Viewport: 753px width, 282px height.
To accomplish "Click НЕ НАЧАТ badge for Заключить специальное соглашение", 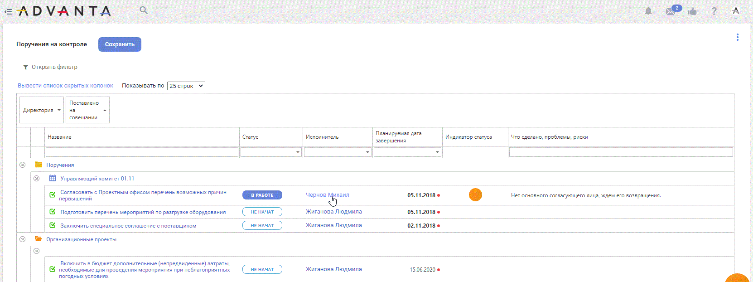I will [262, 225].
